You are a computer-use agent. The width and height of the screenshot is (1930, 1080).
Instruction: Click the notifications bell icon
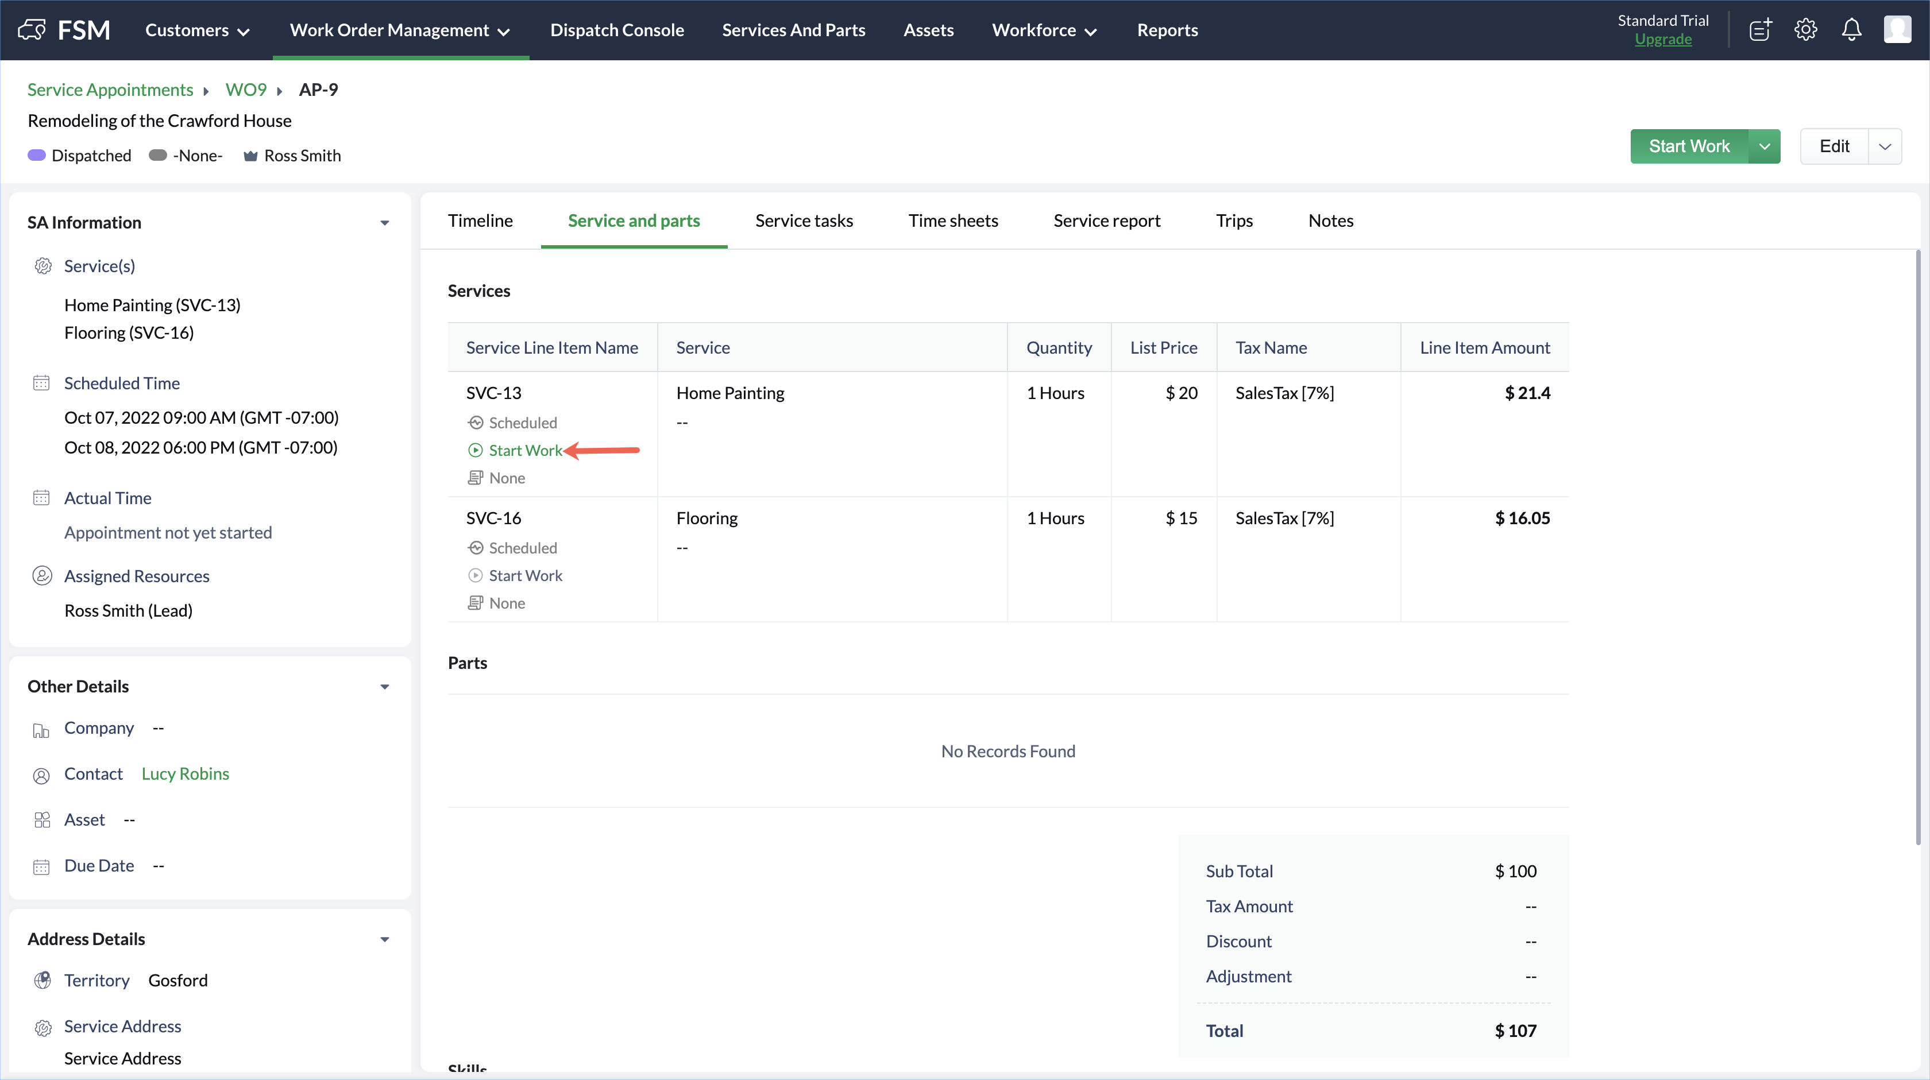pos(1851,30)
